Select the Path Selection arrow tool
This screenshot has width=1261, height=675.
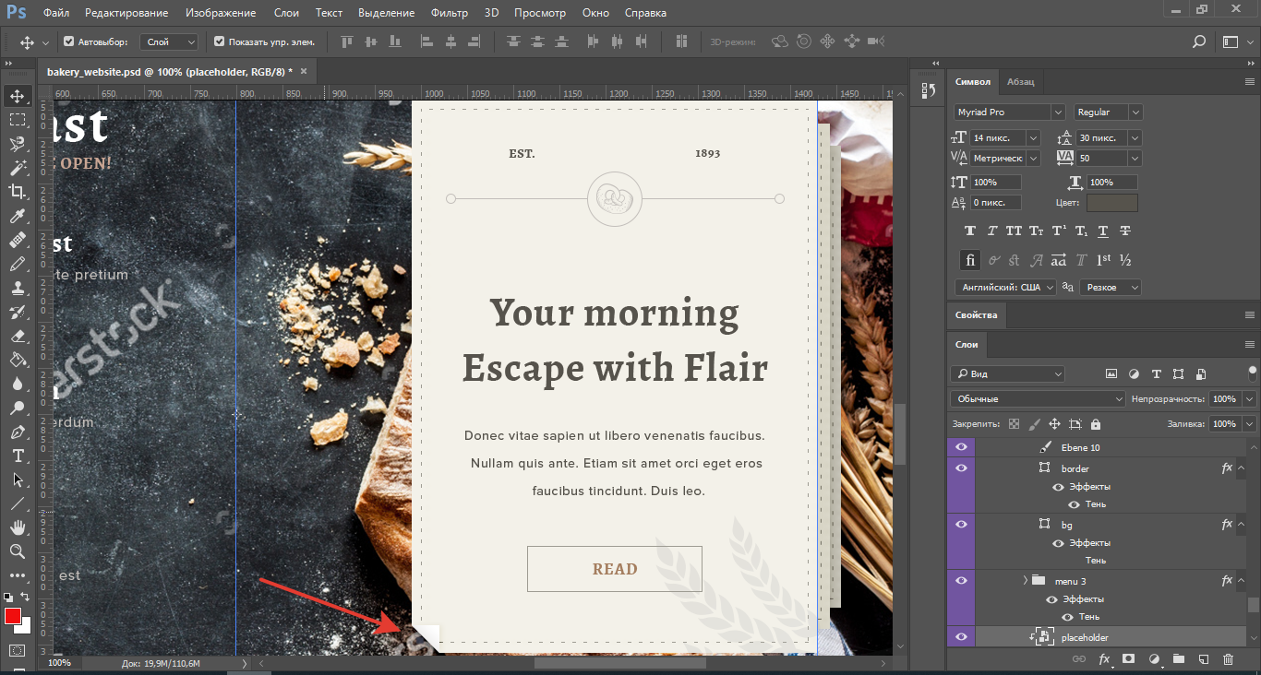tap(18, 480)
